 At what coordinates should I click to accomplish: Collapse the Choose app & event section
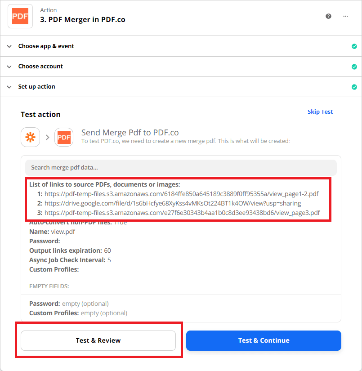pyautogui.click(x=9, y=46)
